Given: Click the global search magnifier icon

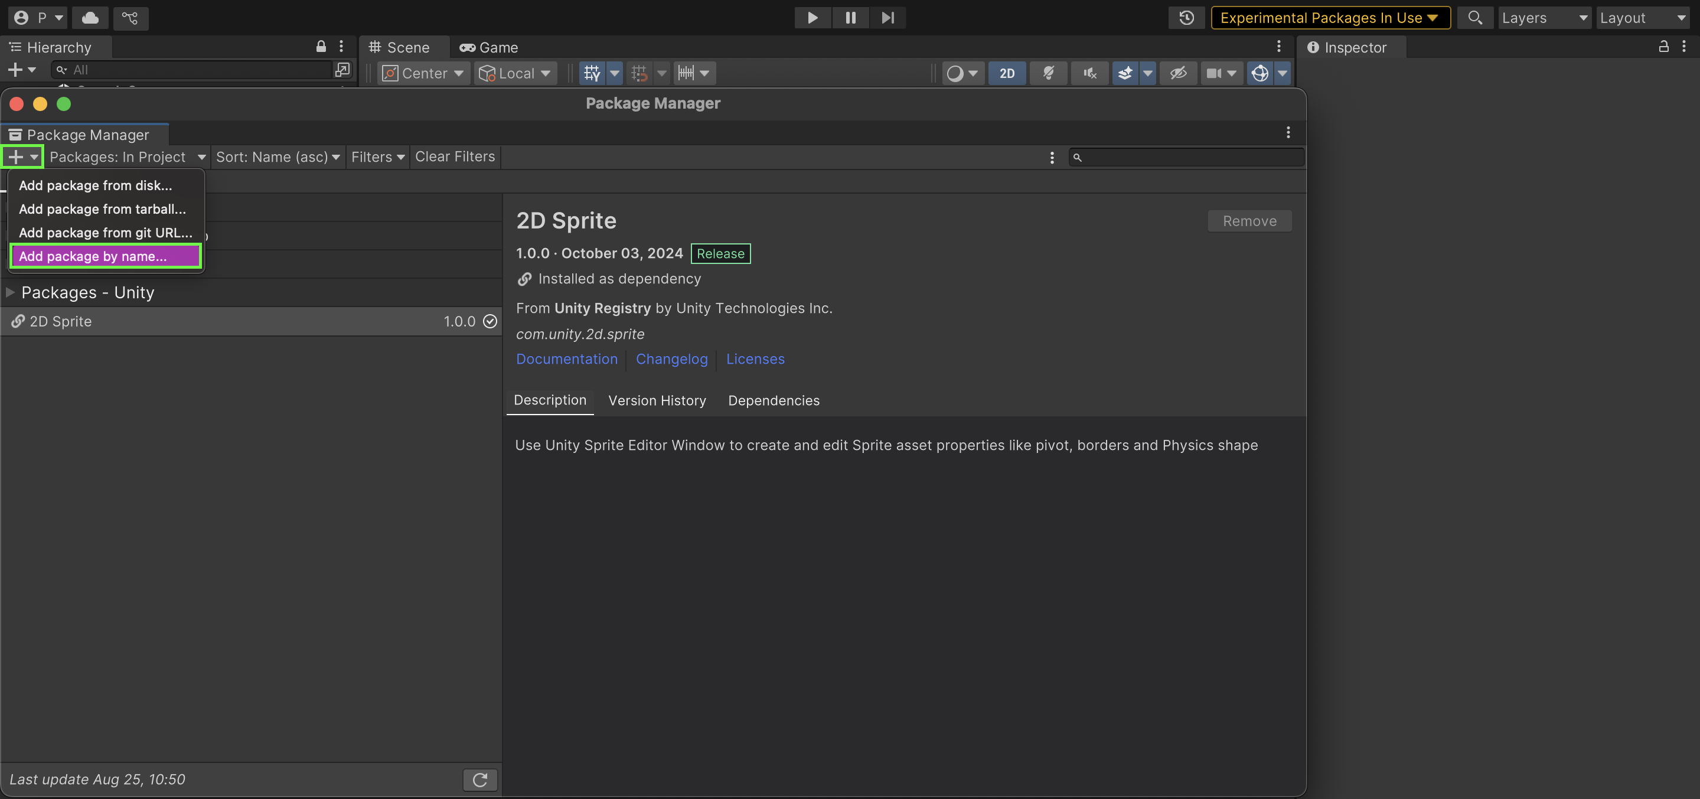Looking at the screenshot, I should (1474, 18).
